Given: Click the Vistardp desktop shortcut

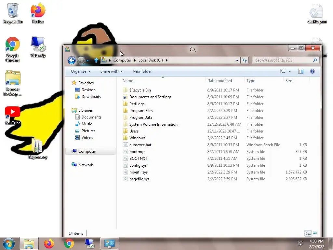Looking at the screenshot, I should point(38,47).
